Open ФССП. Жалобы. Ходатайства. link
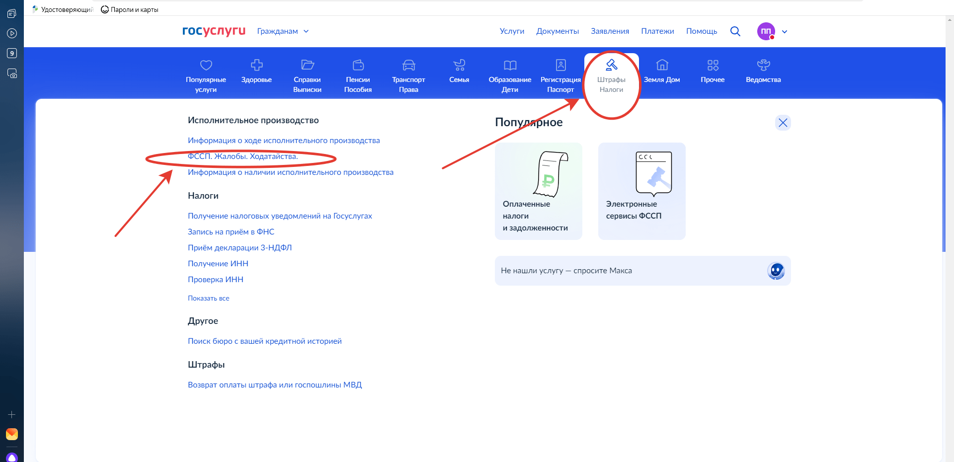 click(x=243, y=156)
